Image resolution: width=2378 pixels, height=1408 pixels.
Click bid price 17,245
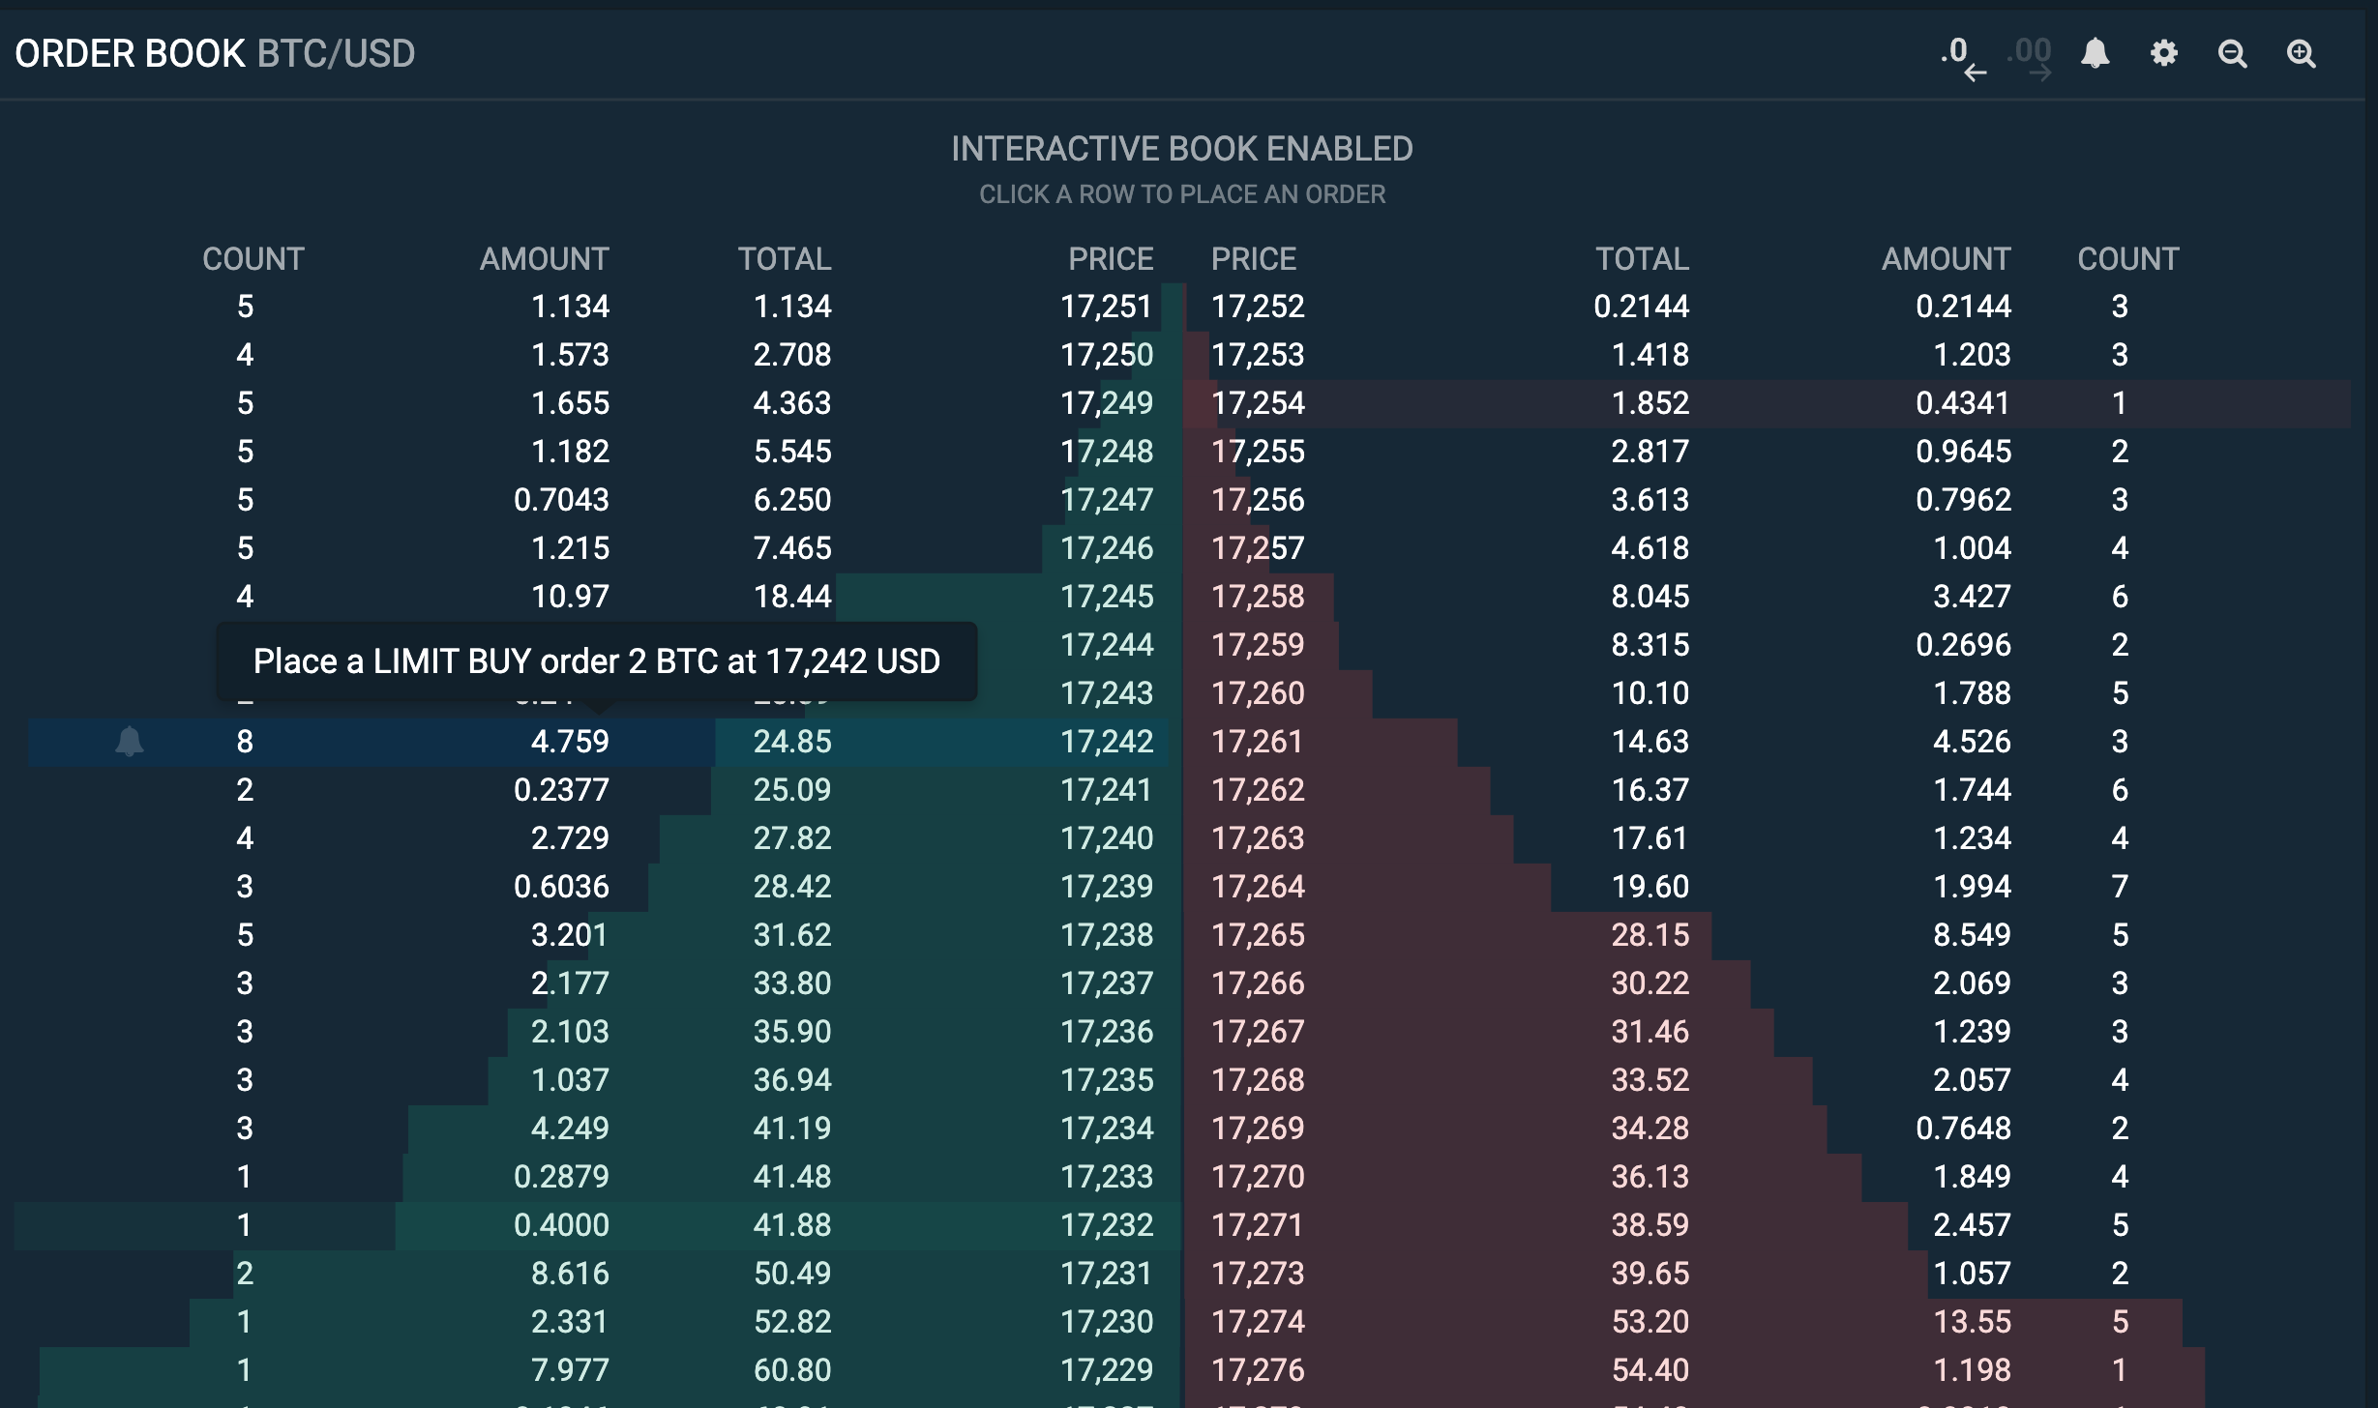pyautogui.click(x=1106, y=597)
